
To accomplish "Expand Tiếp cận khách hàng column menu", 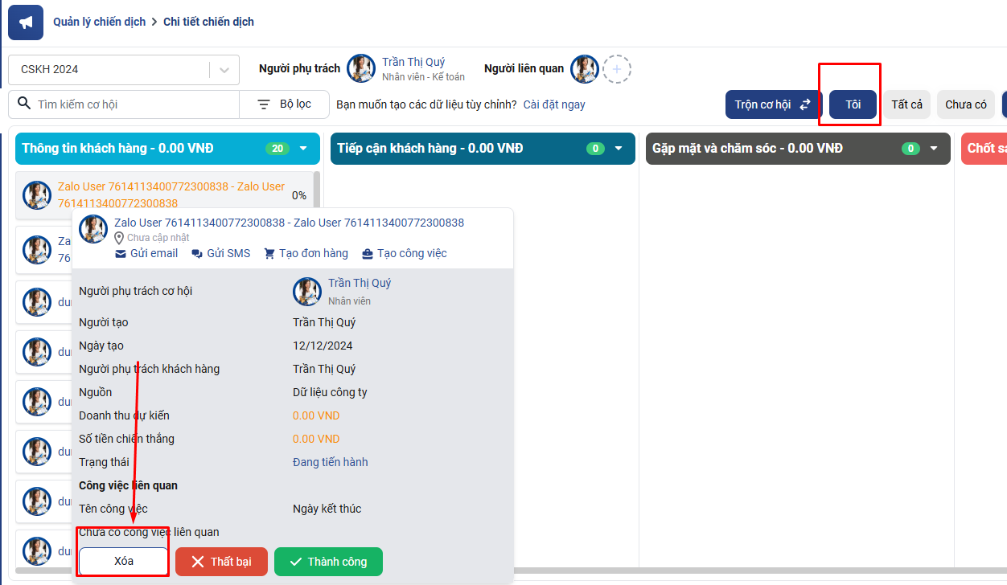I will (x=619, y=149).
